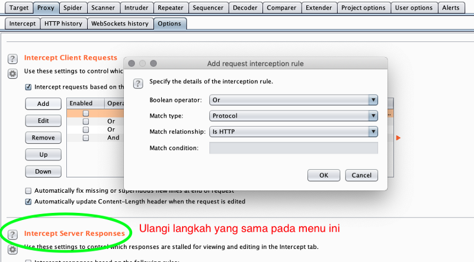474x262 pixels.
Task: Switch to the Comparer tab
Action: pyautogui.click(x=281, y=8)
